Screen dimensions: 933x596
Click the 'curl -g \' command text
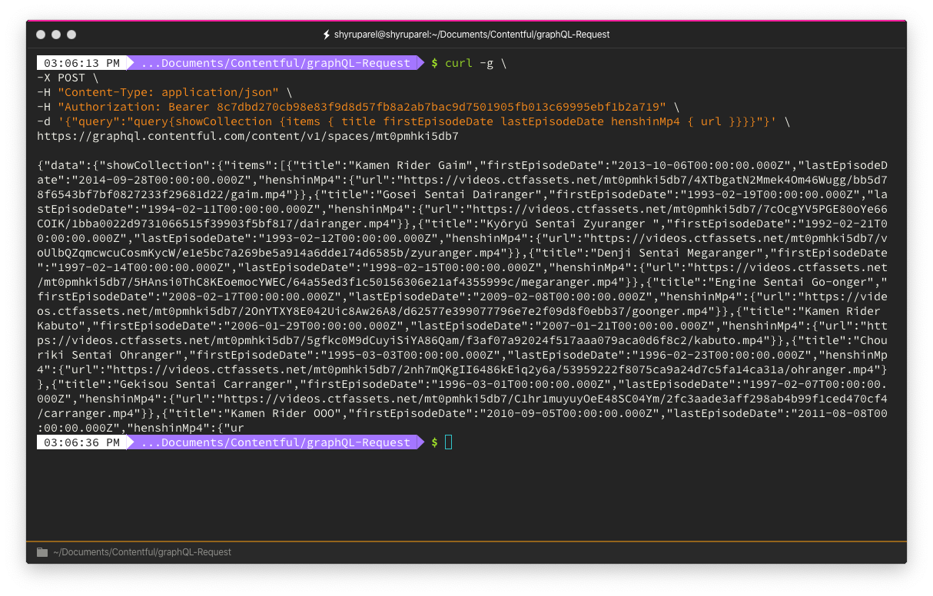(x=476, y=63)
